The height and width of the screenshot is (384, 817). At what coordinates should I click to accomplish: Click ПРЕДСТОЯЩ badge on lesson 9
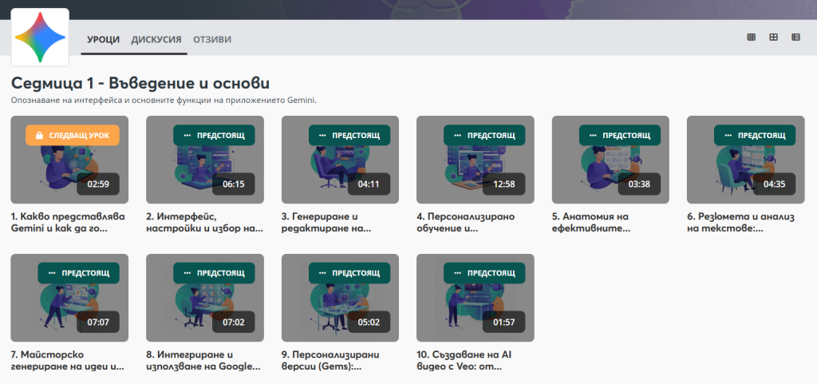pos(349,273)
